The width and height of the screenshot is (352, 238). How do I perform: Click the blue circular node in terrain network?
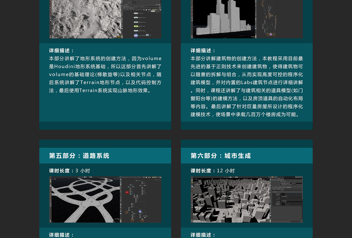136,35
